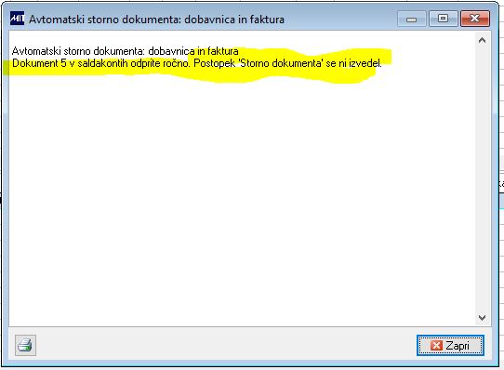
Task: Click the vertical scrollbar track beside the message
Action: click(482, 179)
